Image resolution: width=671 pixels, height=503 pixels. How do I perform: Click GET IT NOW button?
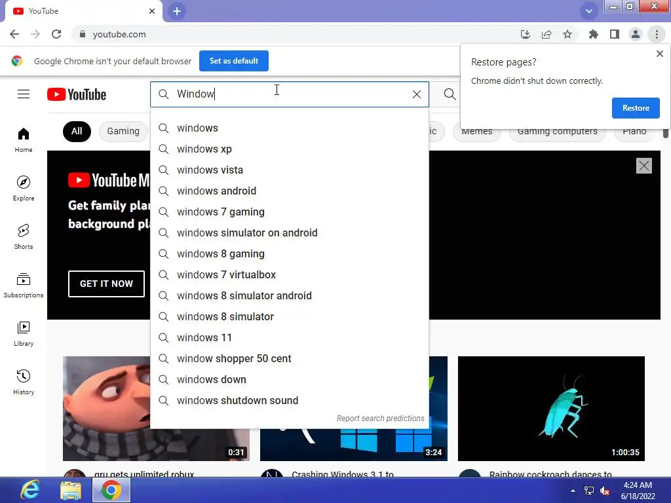106,284
